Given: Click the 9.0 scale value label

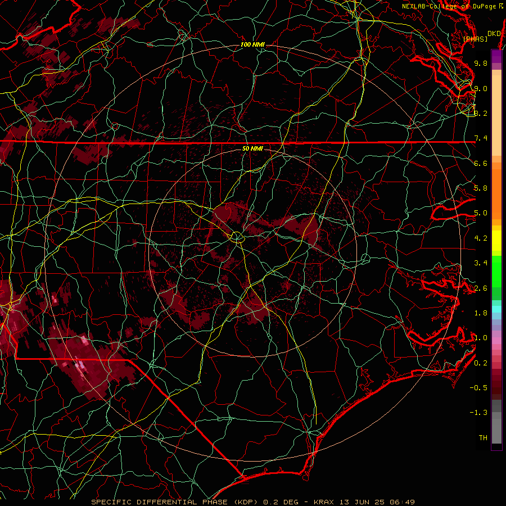Looking at the screenshot, I should click(481, 88).
